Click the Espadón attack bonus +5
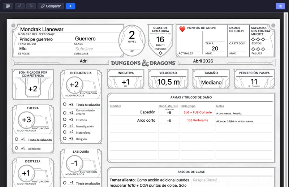 tap(169, 113)
